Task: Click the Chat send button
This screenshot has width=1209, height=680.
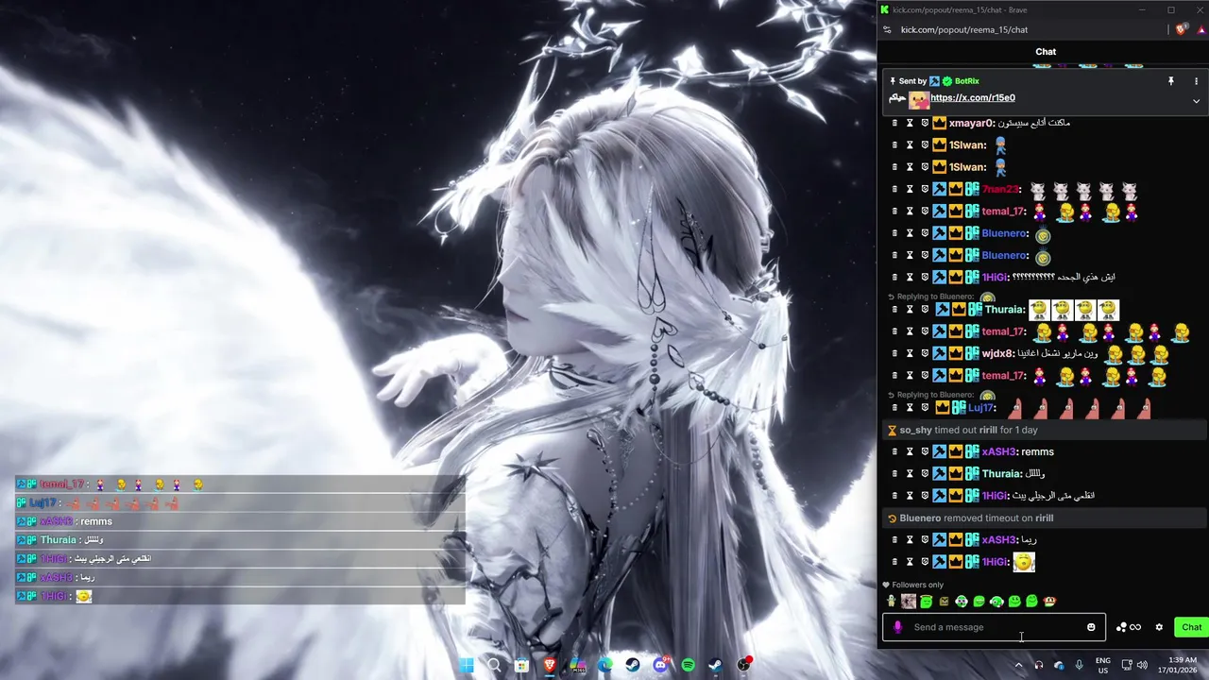Action: pos(1191,627)
